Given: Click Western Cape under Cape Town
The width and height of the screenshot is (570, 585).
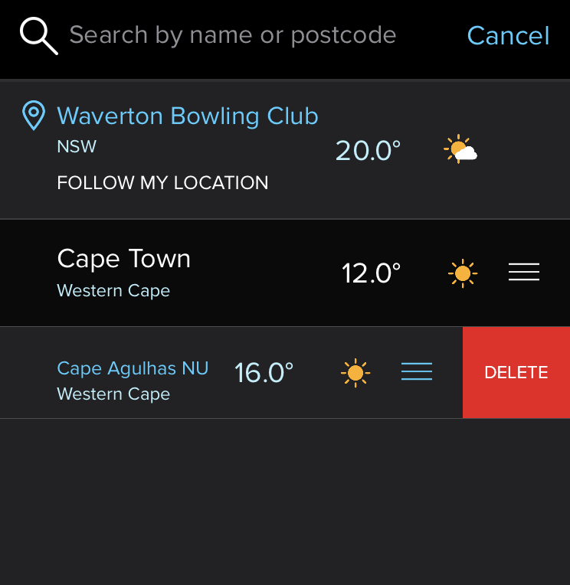Looking at the screenshot, I should coord(113,291).
